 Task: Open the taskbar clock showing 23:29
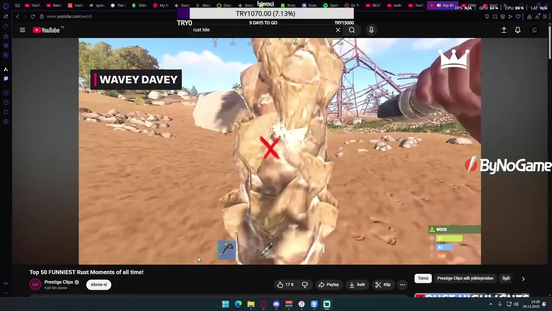pos(531,304)
